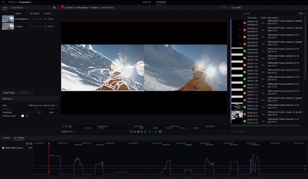Screen dimensions: 308x179
Task: Open the View difference mode dropdown
Action: (43, 106)
